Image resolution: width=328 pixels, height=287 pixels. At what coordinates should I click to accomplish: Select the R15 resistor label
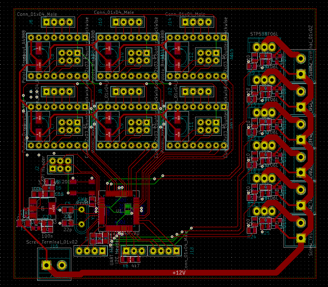pyautogui.click(x=252, y=138)
